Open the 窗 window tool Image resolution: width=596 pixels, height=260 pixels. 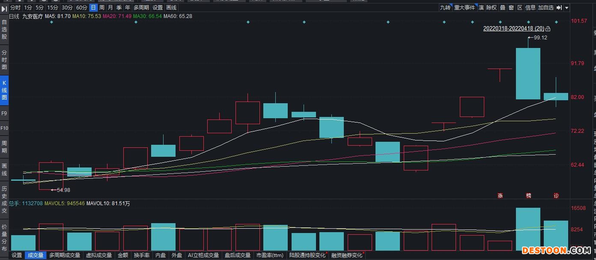point(511,8)
